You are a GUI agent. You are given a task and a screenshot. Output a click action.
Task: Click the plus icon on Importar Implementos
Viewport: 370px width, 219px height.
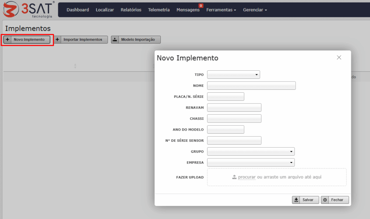[x=57, y=40]
